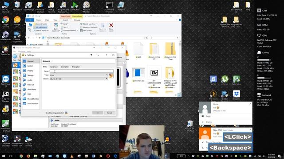Viewport: 284px width, 159px height.
Task: Open TeamViewer desktop icon
Action: click(x=6, y=81)
